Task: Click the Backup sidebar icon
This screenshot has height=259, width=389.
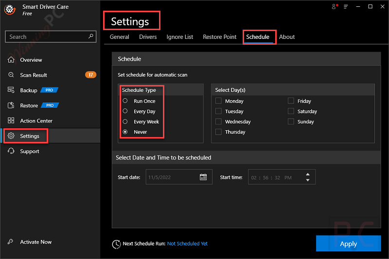Action: pos(11,90)
